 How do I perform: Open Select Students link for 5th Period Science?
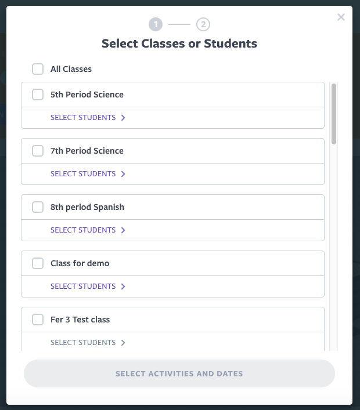83,118
